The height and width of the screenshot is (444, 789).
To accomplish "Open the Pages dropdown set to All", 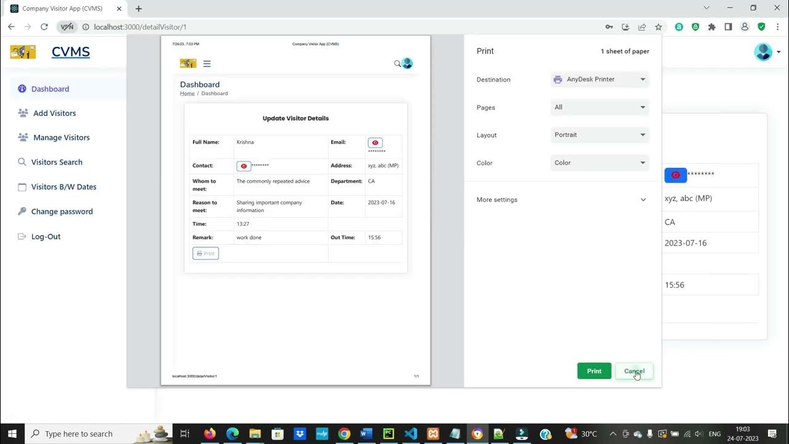I will tap(600, 107).
